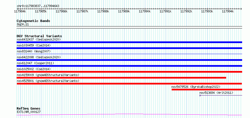Select the nsv4525801 red variant bar

[x=129, y=84]
